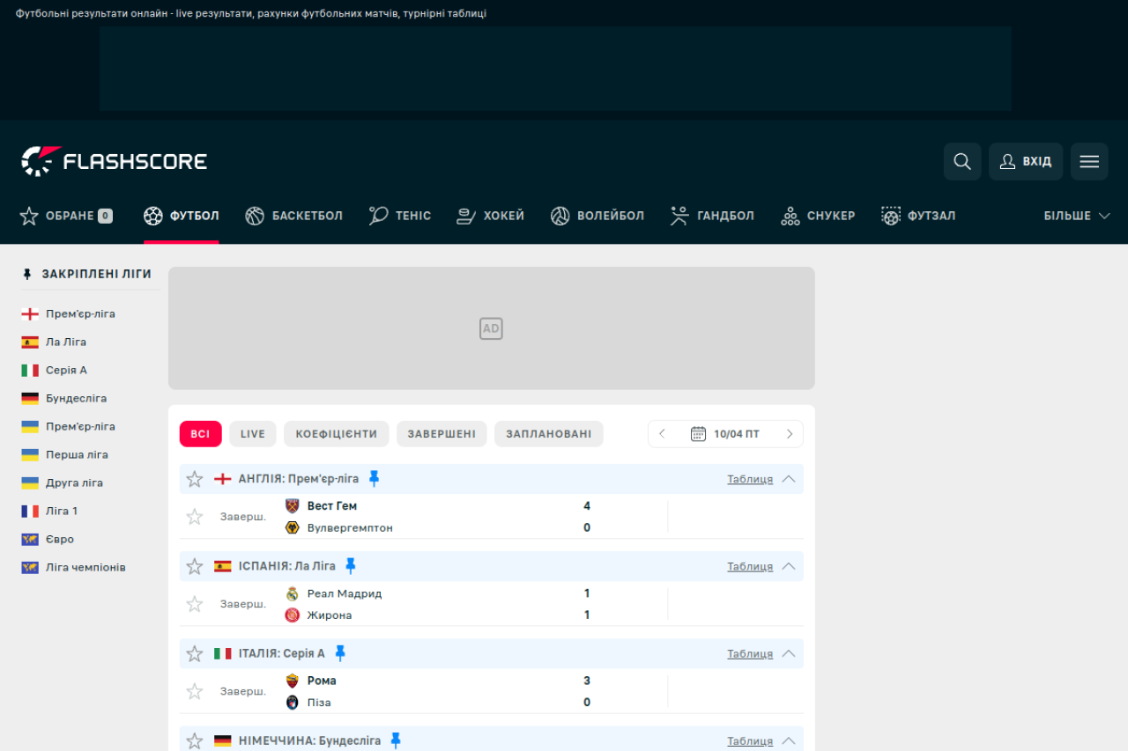Viewport: 1128px width, 751px height.
Task: Select the Снукер sport icon
Action: click(x=790, y=215)
